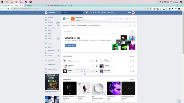Download the Надежда track
Screen dimensions: 184x103
(97, 66)
